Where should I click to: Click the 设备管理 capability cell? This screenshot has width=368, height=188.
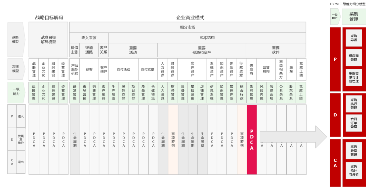click(183, 93)
